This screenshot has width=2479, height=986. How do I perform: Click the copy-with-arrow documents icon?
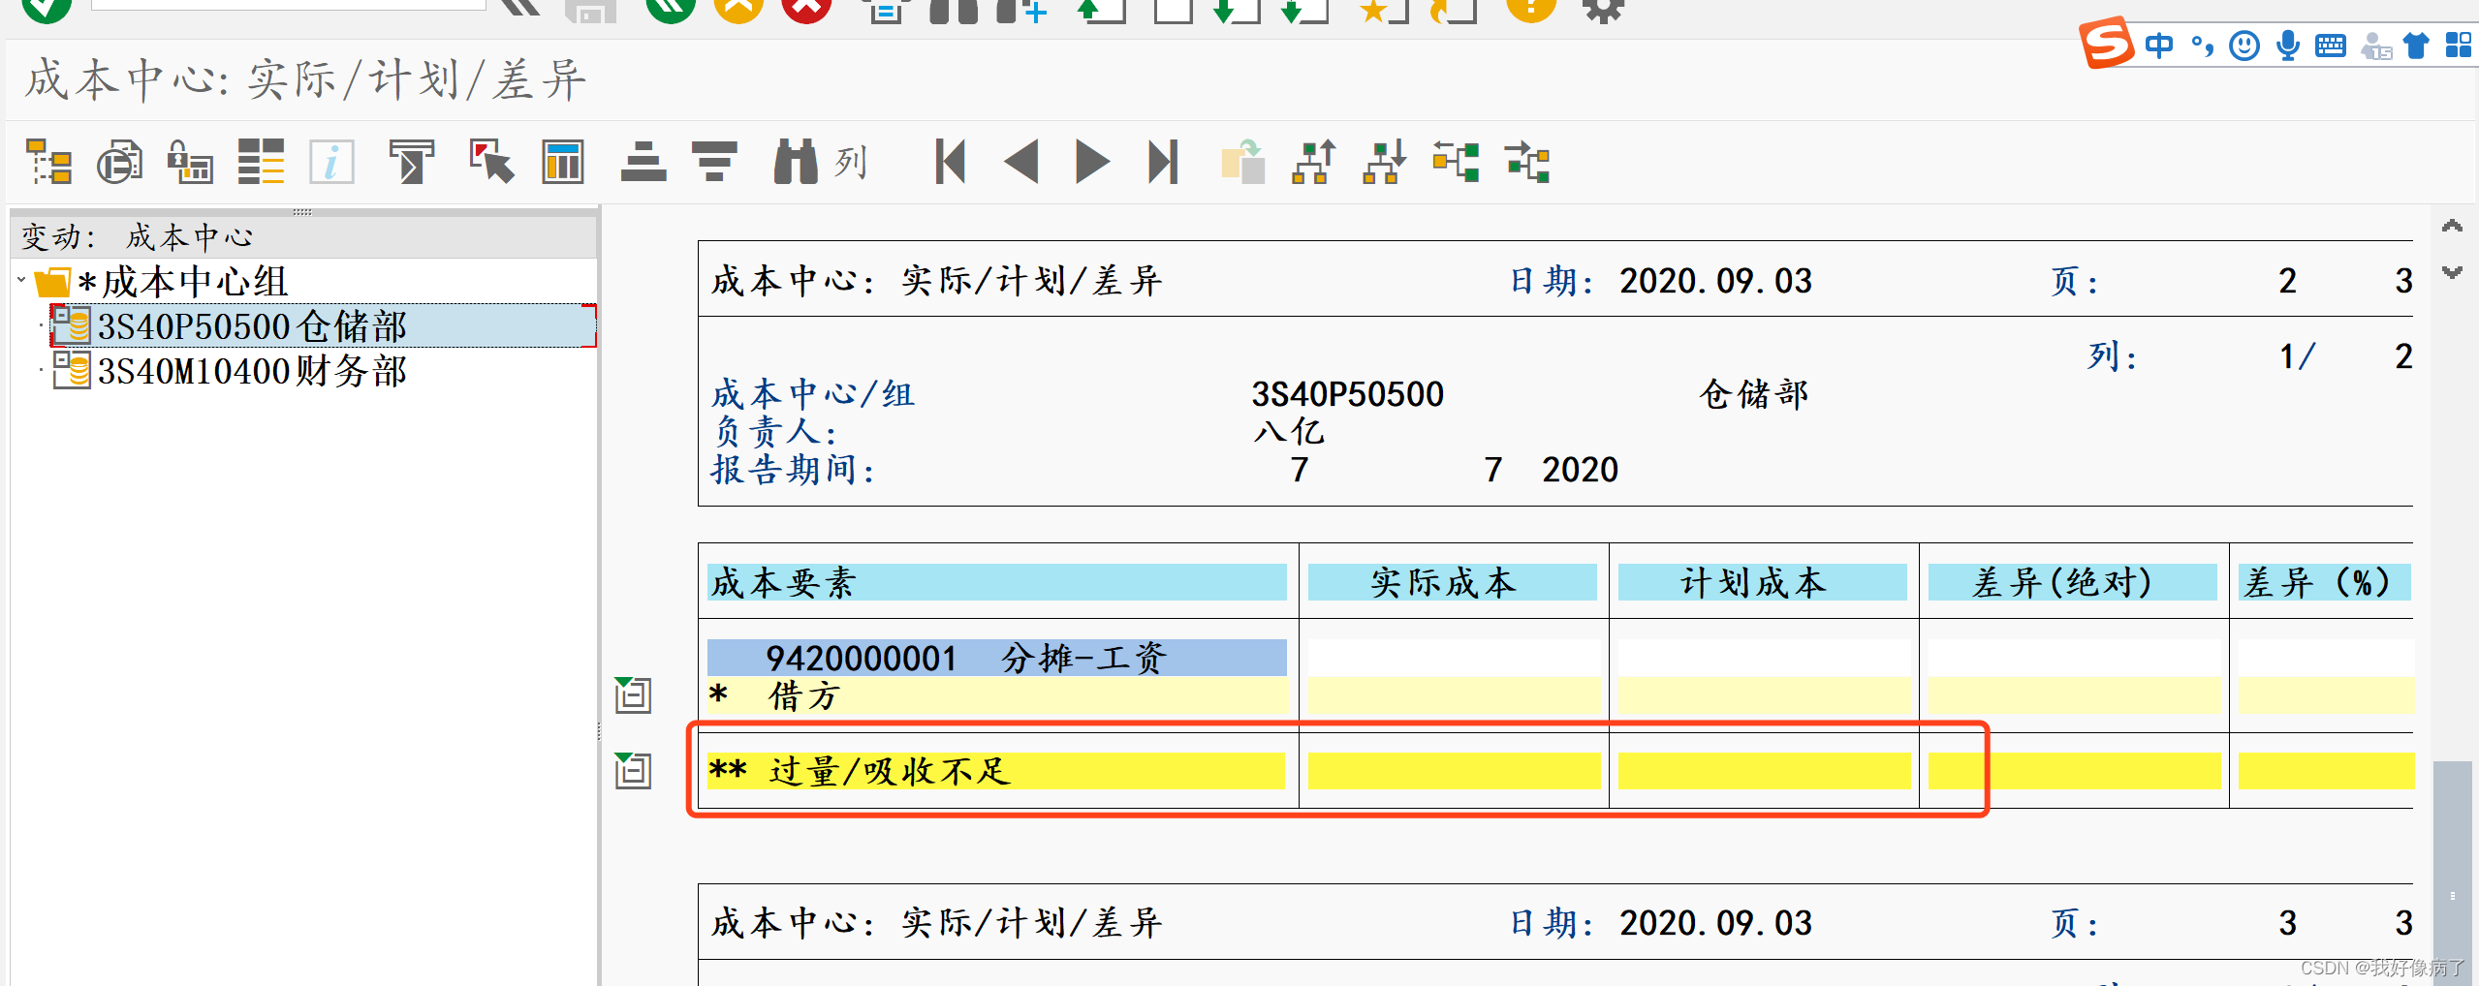point(1242,162)
